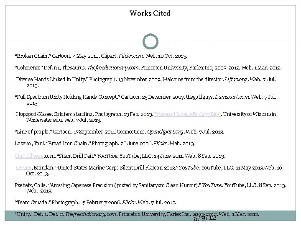Select the "Unity." Def. 1, Def. 2 citation

click(x=137, y=214)
